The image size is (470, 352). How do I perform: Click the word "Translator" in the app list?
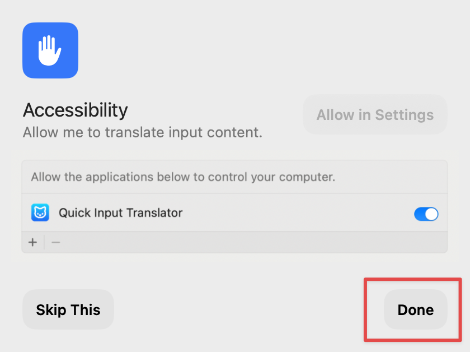click(x=154, y=213)
